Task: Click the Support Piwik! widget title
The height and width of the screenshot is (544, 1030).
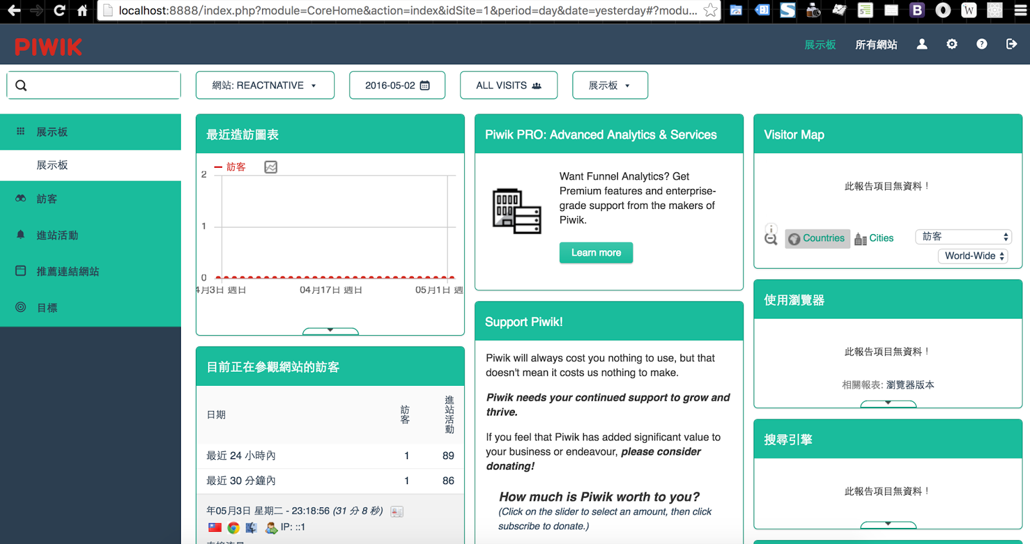Action: (523, 322)
